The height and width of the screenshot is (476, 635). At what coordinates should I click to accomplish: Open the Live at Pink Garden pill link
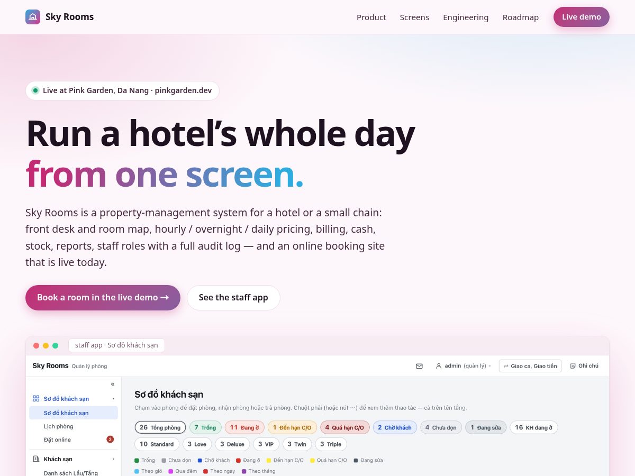(x=122, y=90)
